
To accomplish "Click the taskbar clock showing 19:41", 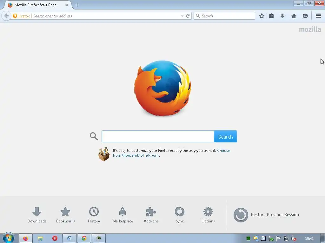I will (x=309, y=239).
